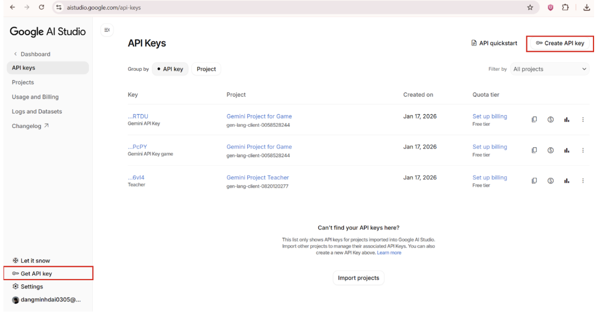Open Usage and Billing page
This screenshot has height=321, width=605.
pyautogui.click(x=35, y=97)
